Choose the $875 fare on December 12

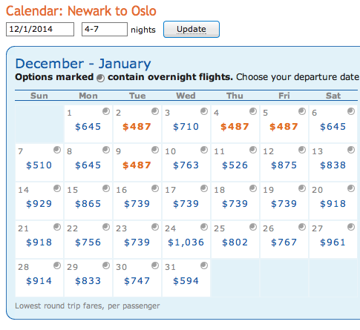point(284,165)
